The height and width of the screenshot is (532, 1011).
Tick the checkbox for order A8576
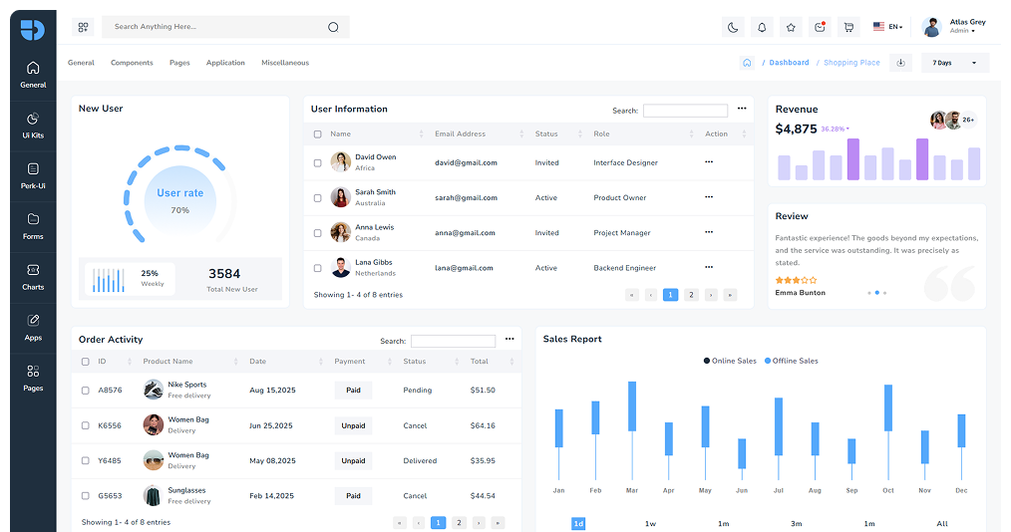pyautogui.click(x=86, y=391)
